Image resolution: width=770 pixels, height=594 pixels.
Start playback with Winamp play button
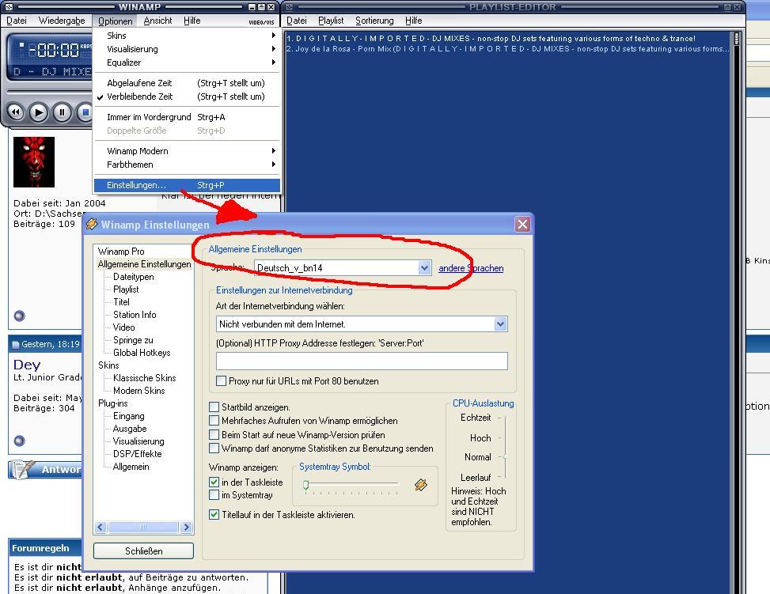click(39, 113)
